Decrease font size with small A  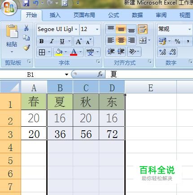(x=89, y=41)
